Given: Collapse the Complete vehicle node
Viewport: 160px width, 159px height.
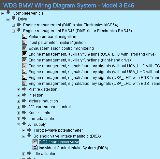Looking at the screenshot, I should (3, 14).
